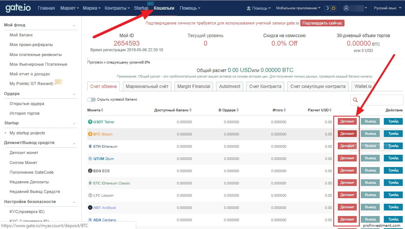Open Пополнение GateCode sidebar link

tap(32, 172)
